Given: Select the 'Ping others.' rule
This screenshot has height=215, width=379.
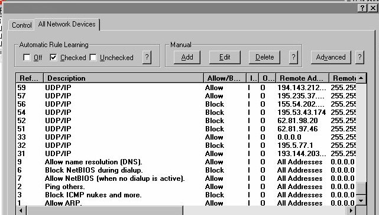Looking at the screenshot, I should (x=186, y=186).
